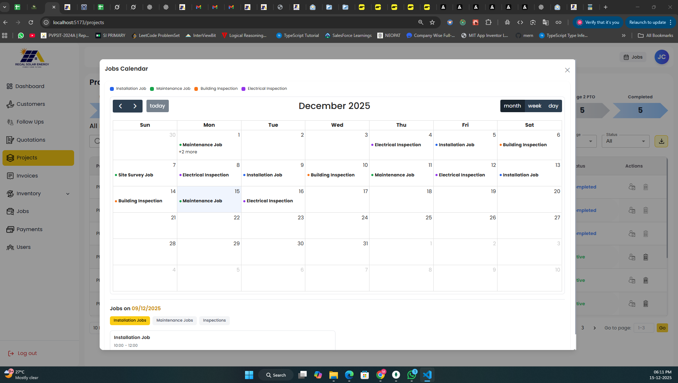This screenshot has width=678, height=383.
Task: Click the Log out icon
Action: click(11, 354)
